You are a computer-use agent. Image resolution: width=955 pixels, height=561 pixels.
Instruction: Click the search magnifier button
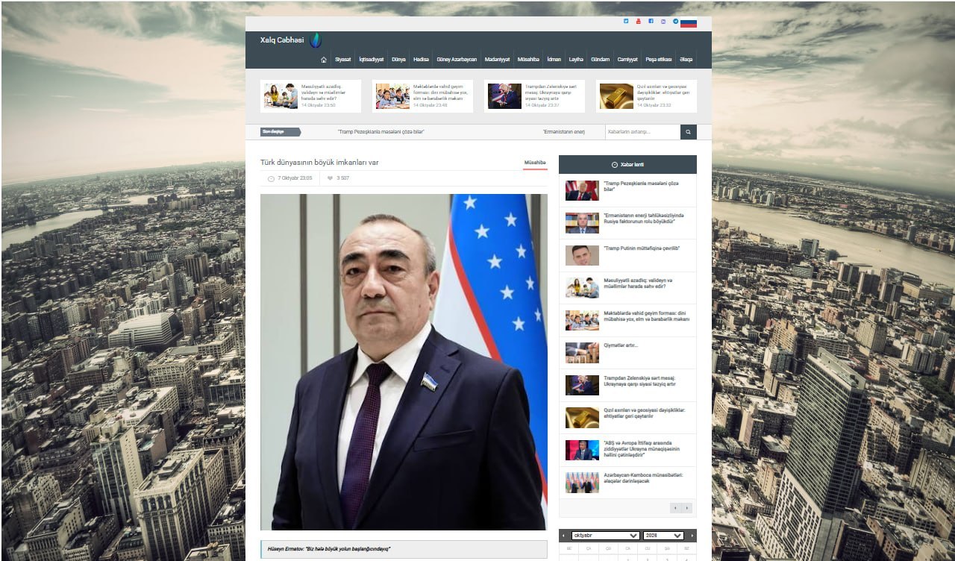pos(689,132)
